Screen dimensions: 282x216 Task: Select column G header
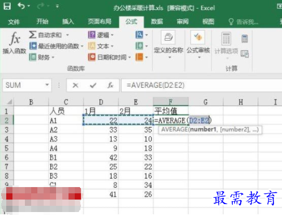(206, 102)
